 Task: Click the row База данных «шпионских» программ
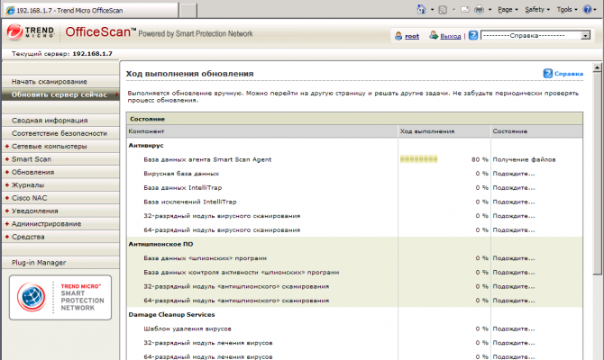point(354,258)
